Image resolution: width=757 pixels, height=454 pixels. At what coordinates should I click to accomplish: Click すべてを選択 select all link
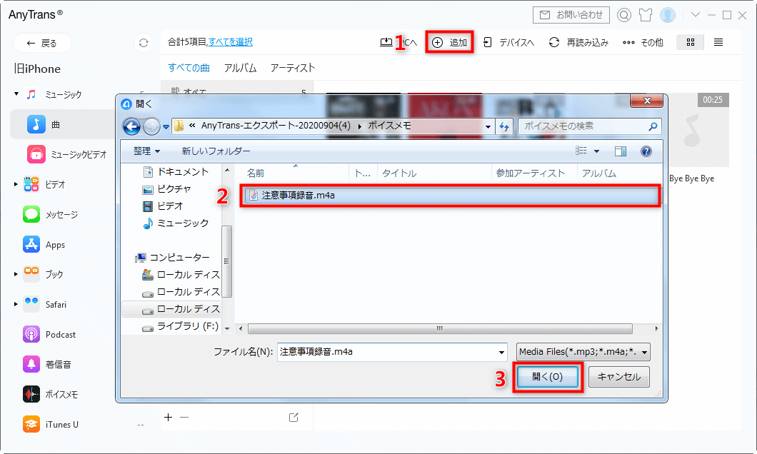click(230, 42)
